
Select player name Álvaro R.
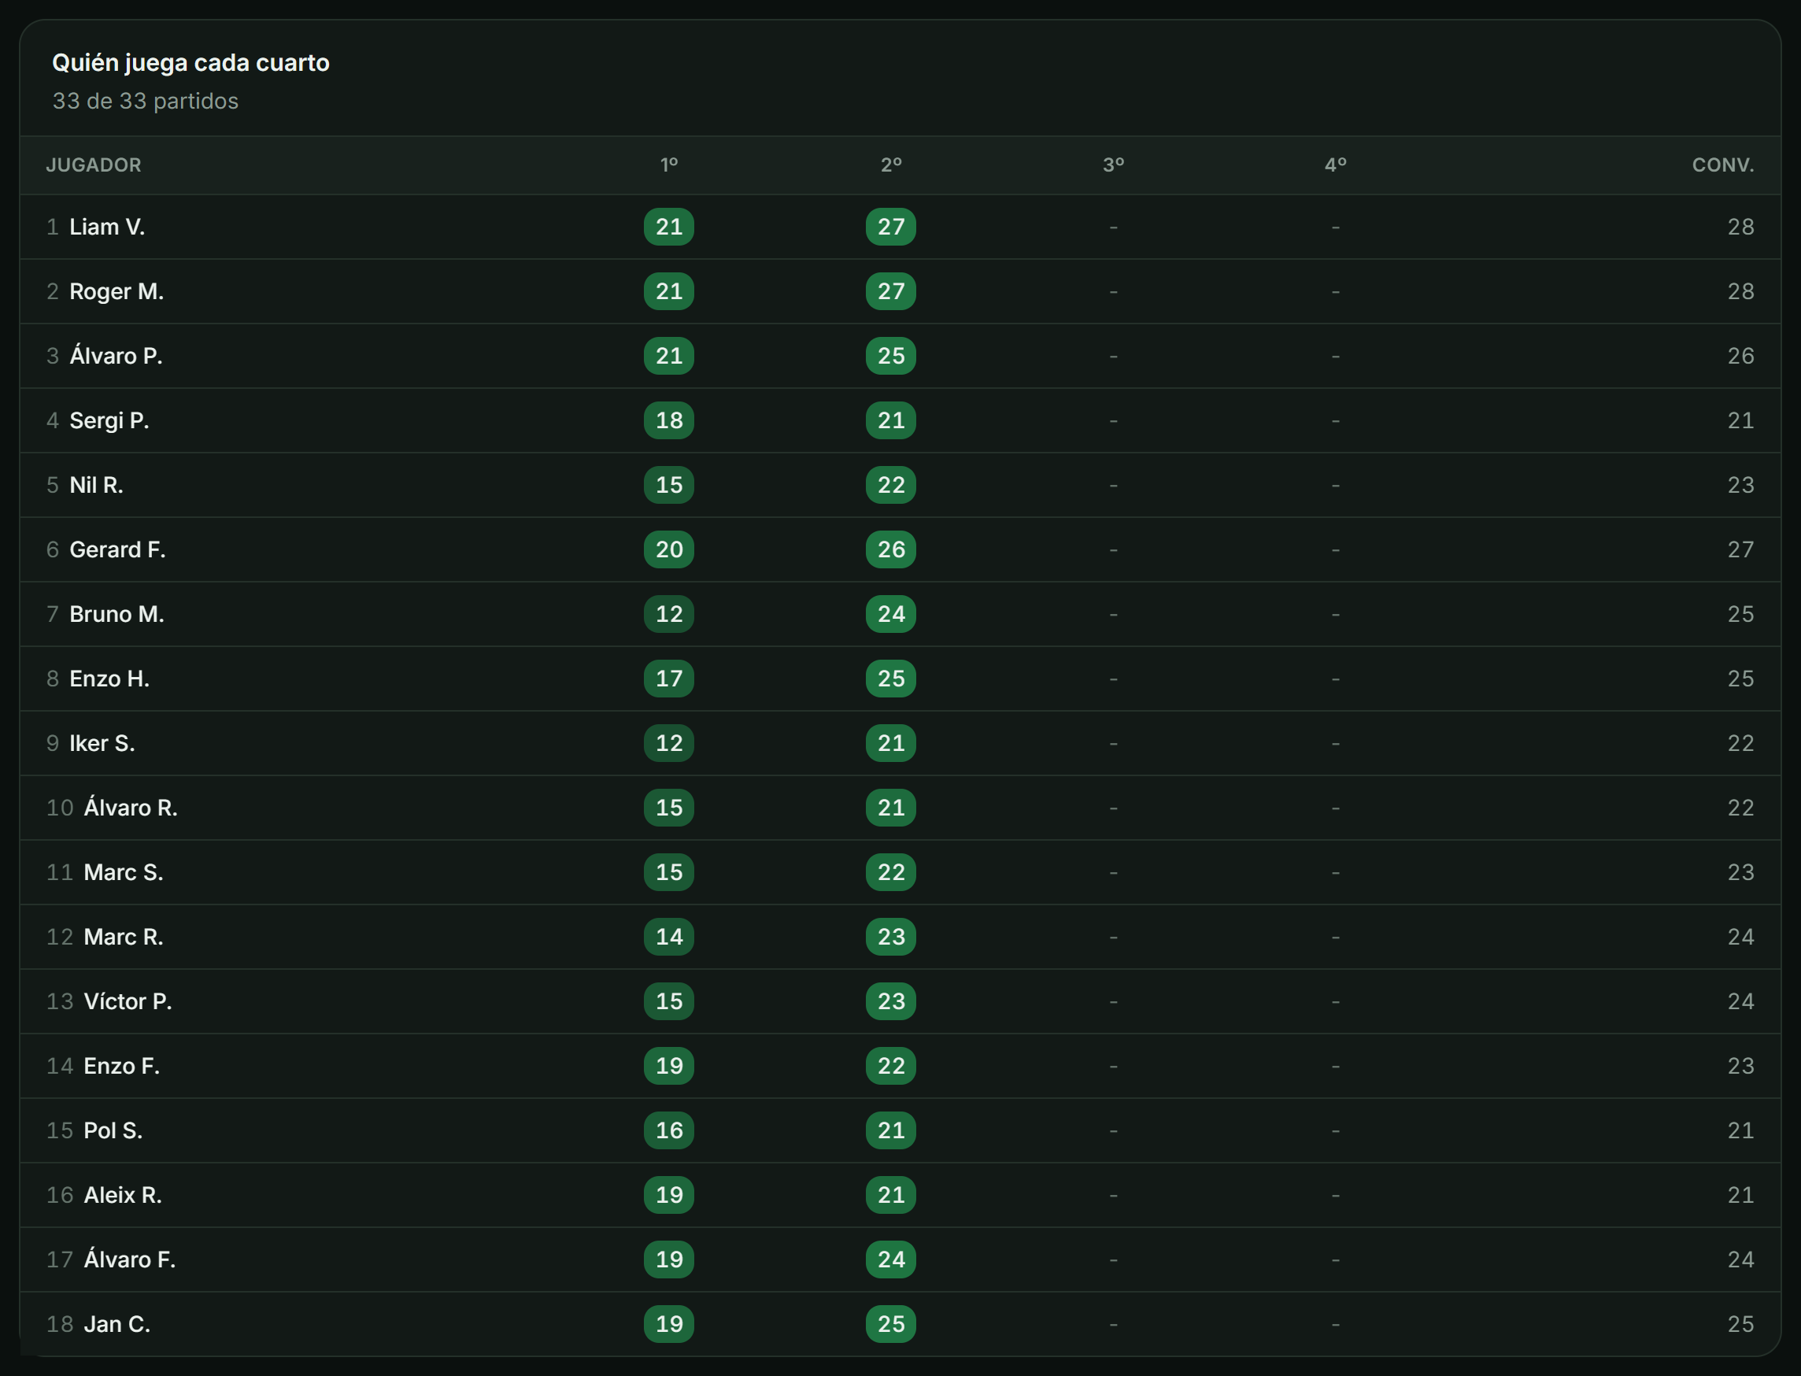pos(131,808)
